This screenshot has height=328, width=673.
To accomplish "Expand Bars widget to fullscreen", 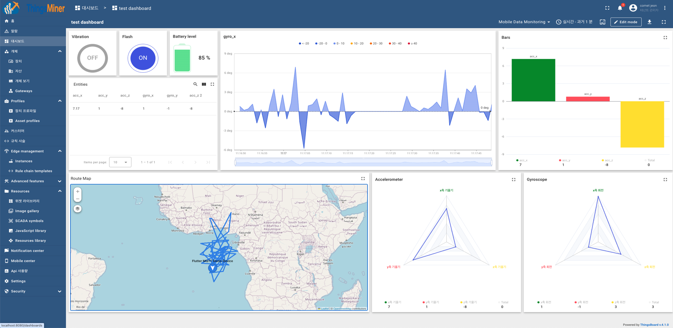I will coord(665,38).
